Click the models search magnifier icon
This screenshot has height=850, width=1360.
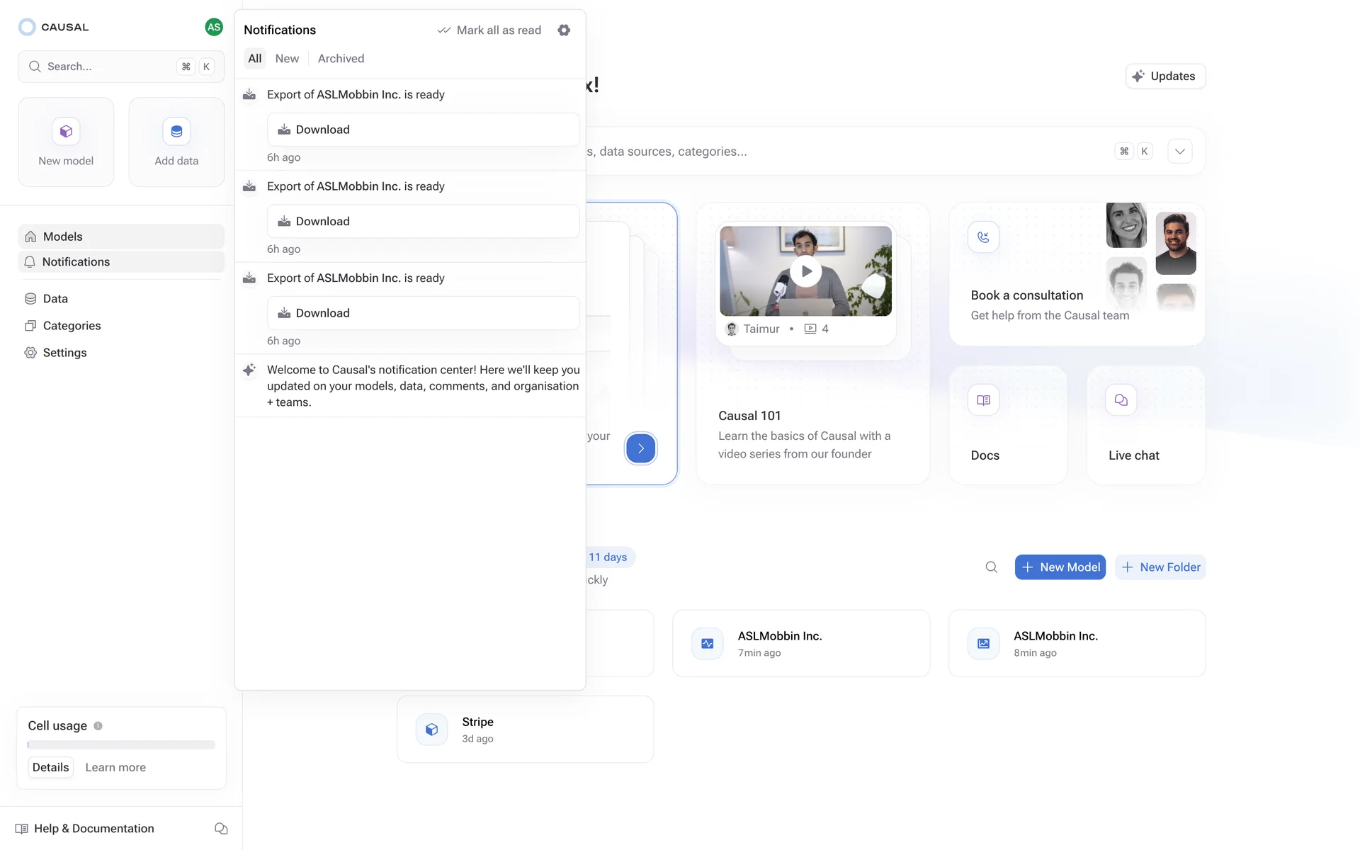pos(991,567)
